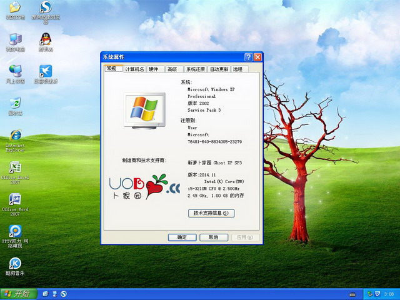Click the UOB radish manufacturer logo
Image resolution: width=400 pixels, height=300 pixels.
click(x=144, y=187)
